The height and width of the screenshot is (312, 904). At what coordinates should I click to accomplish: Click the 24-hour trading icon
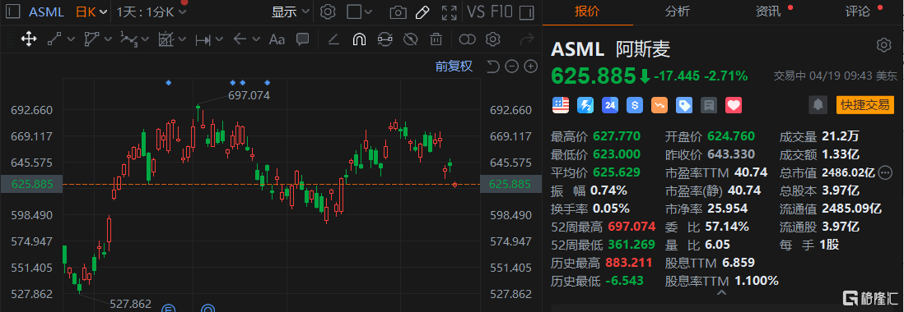click(610, 105)
